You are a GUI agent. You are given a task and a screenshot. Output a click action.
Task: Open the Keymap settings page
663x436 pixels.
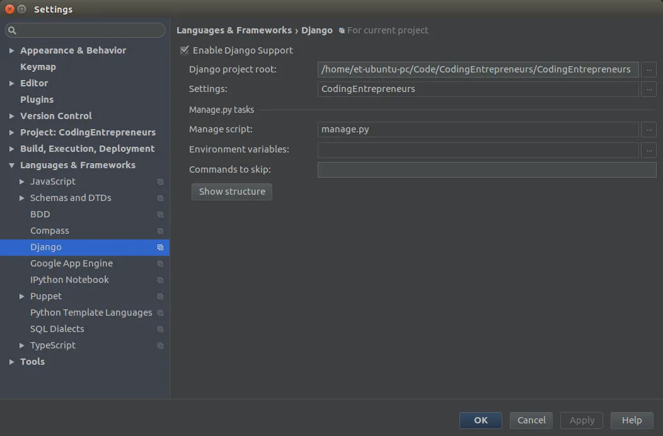[x=38, y=67]
